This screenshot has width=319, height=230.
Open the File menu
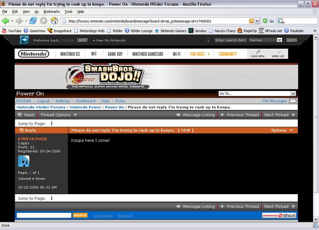click(5, 12)
